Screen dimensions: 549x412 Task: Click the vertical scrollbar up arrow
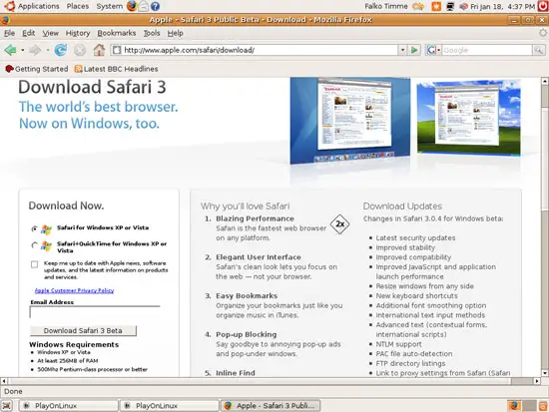pos(545,81)
